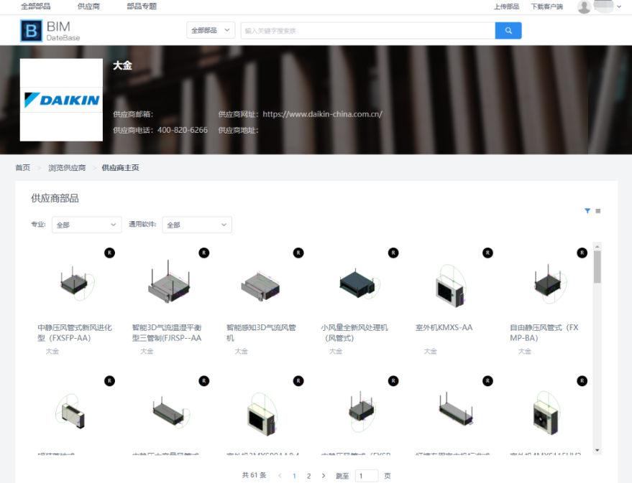Open the Daikin website URL link
The width and height of the screenshot is (632, 483).
coord(322,114)
